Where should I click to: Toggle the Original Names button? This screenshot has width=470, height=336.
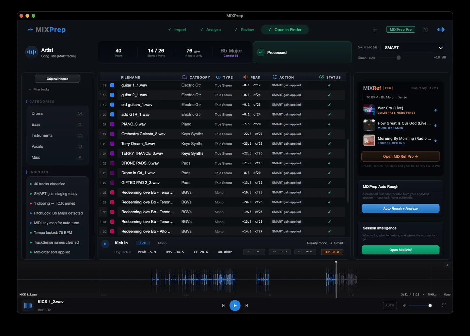57,79
